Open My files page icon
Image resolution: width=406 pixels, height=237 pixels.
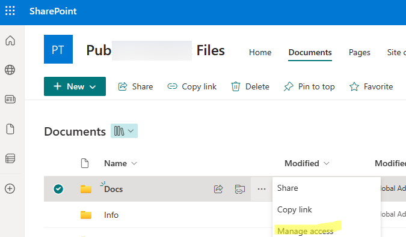coord(10,129)
